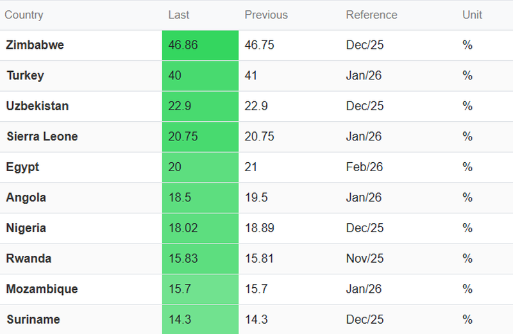This screenshot has width=513, height=334.
Task: Sort by the Reference column header
Action: click(371, 15)
